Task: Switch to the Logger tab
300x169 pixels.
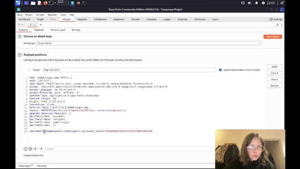Action: [x=167, y=19]
